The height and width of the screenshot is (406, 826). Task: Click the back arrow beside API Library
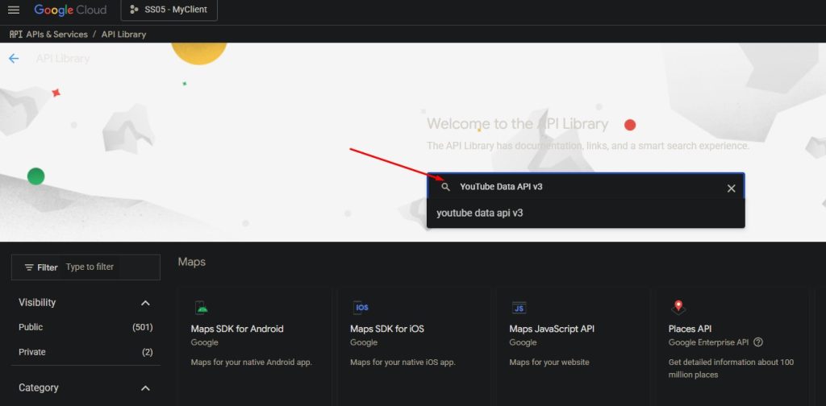point(14,59)
